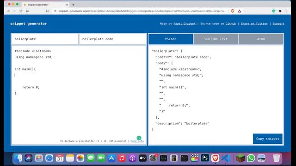Image resolution: width=296 pixels, height=166 pixels.
Task: Open the Grammarly extension icon in toolbar
Action: (273, 11)
